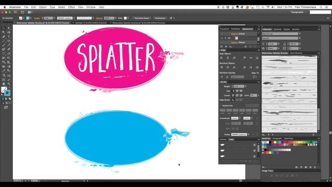The height and width of the screenshot is (187, 332).
Task: Select the Pen tool
Action: (x=4, y=37)
